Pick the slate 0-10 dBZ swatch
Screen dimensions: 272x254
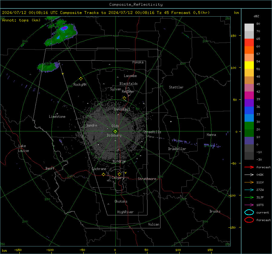coord(249,141)
